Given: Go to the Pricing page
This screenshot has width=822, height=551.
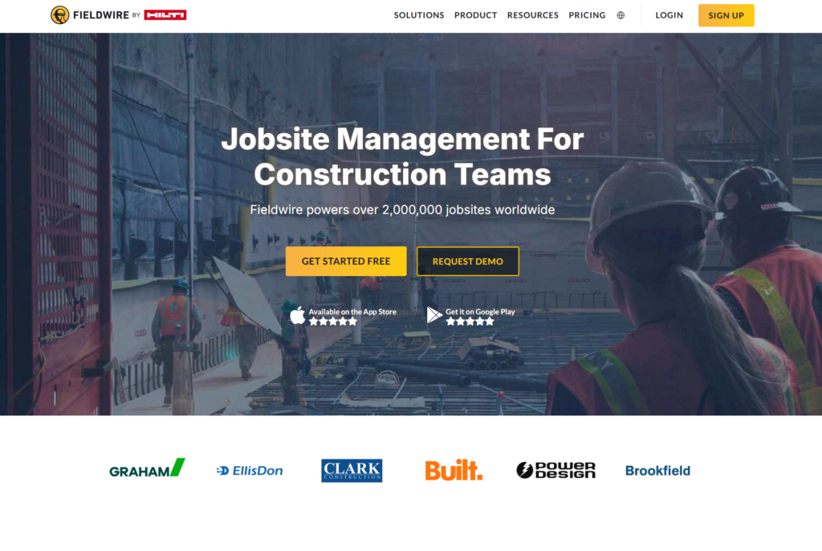Looking at the screenshot, I should point(587,15).
